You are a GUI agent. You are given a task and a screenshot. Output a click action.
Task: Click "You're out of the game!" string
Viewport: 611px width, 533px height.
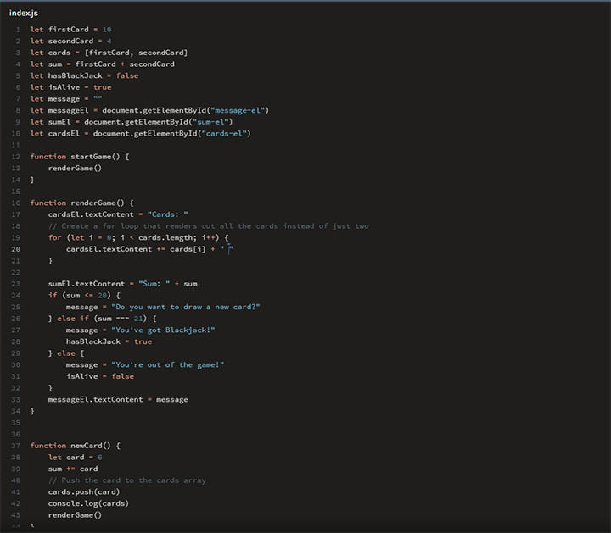click(167, 365)
